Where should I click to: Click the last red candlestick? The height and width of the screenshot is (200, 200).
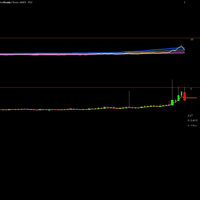pos(184,96)
